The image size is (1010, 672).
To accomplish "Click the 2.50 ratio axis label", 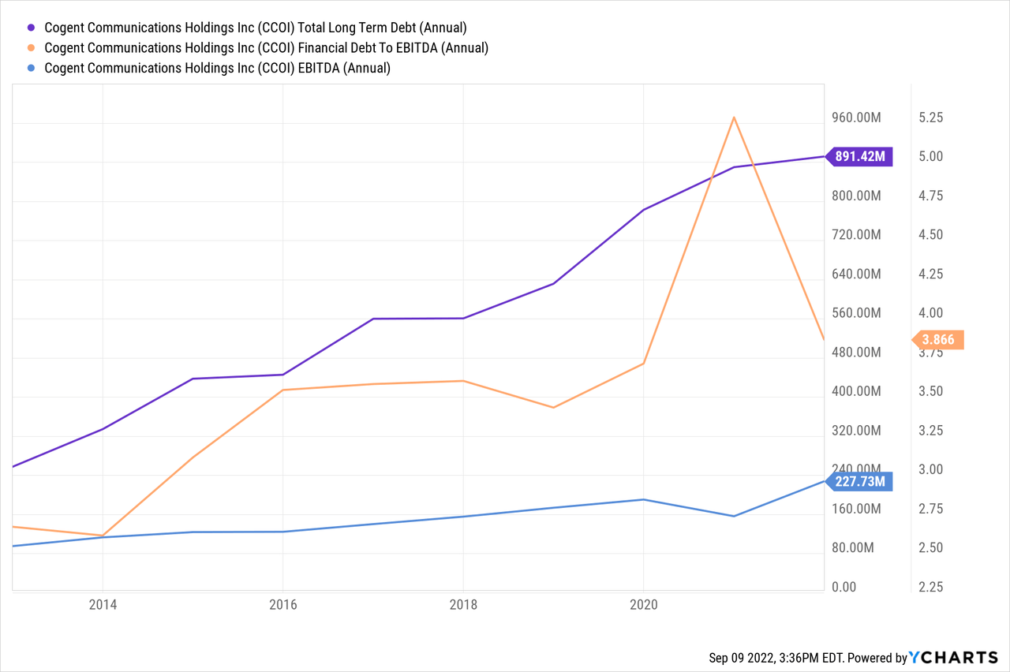I will (932, 547).
